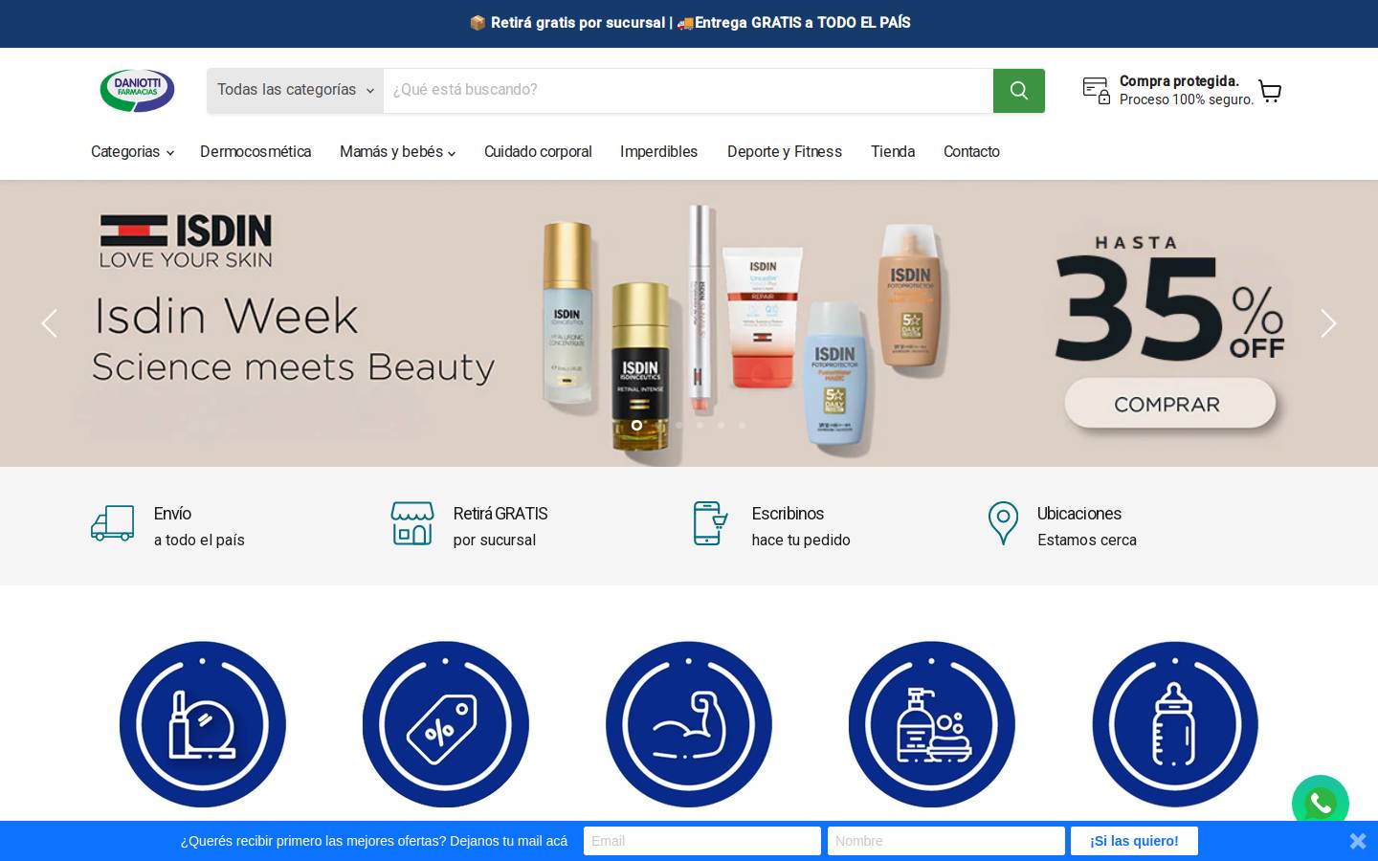The image size is (1378, 861).
Task: Click Escribinos hace tu pedido link
Action: pos(801,526)
